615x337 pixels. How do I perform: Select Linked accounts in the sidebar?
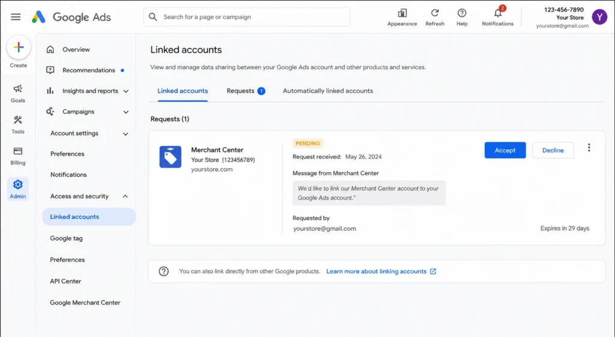click(89, 217)
